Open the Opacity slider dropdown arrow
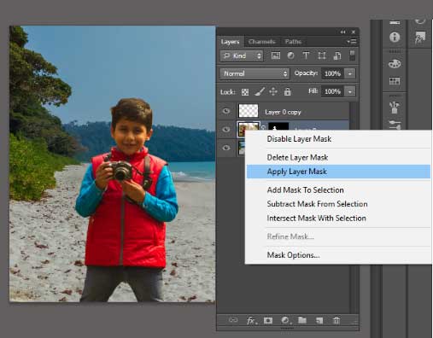Image resolution: width=433 pixels, height=338 pixels. pyautogui.click(x=350, y=73)
